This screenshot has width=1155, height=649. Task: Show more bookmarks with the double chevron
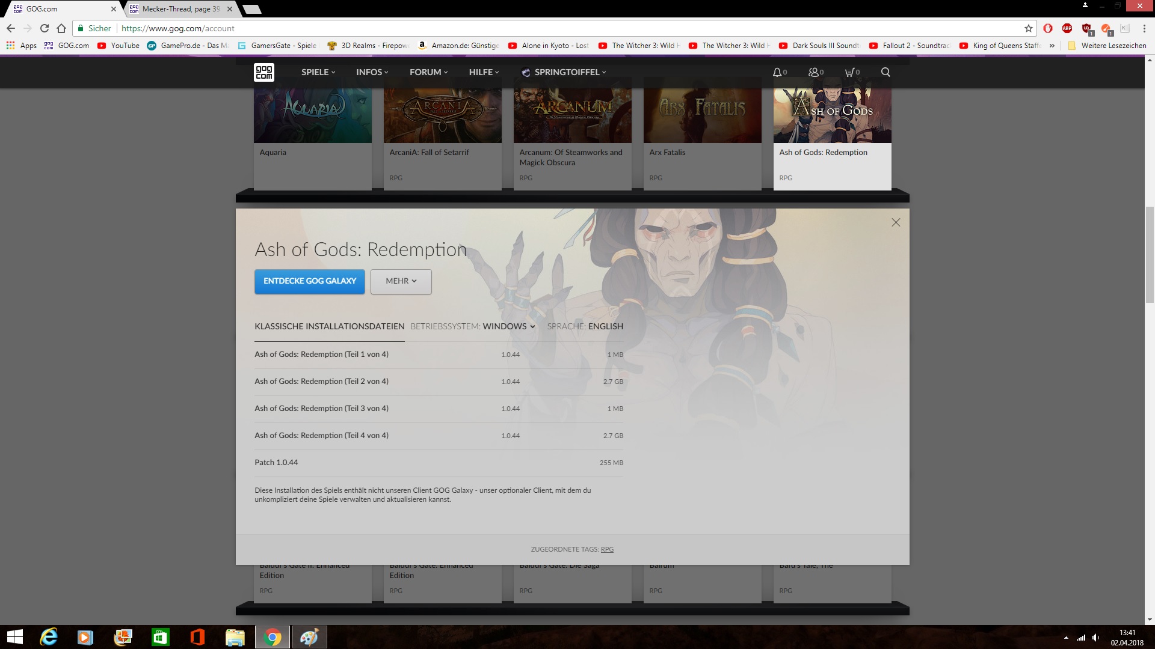point(1052,46)
